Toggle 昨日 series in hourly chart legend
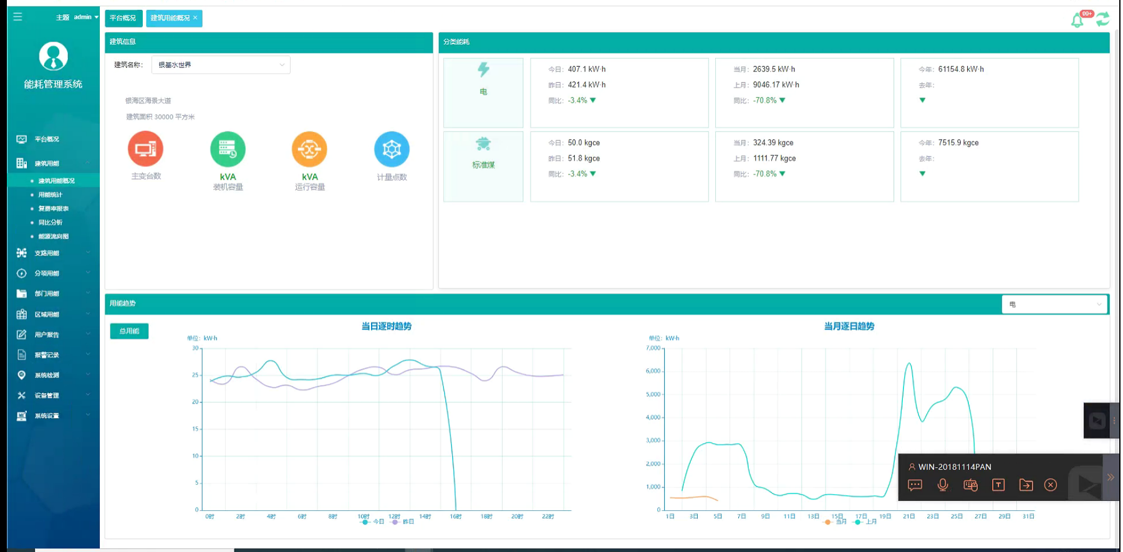This screenshot has width=1123, height=552. [403, 522]
